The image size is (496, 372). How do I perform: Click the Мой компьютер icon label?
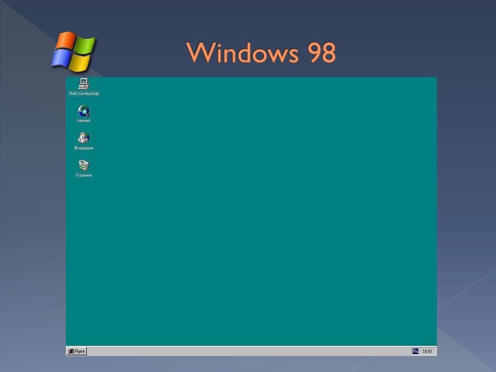point(84,93)
